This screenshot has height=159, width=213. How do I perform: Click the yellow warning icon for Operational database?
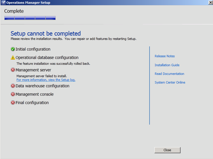coord(13,58)
